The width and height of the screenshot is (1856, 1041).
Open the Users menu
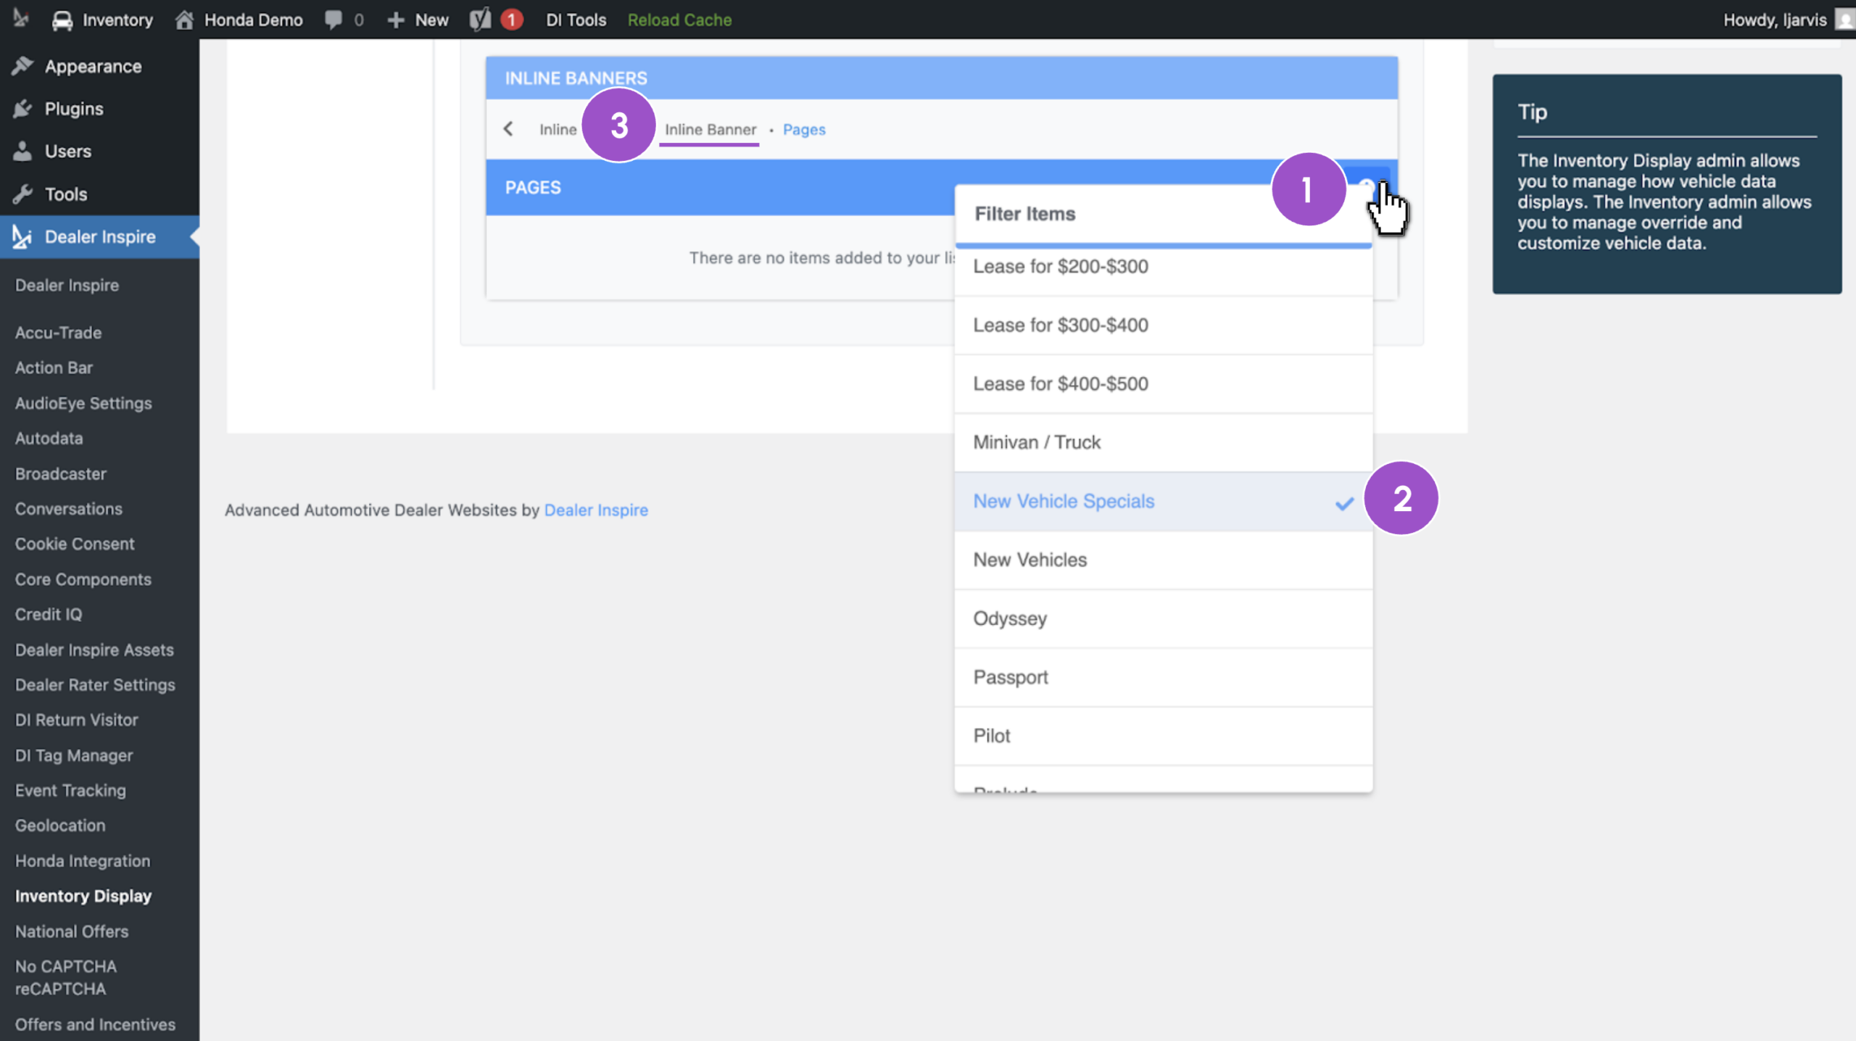[x=99, y=152]
